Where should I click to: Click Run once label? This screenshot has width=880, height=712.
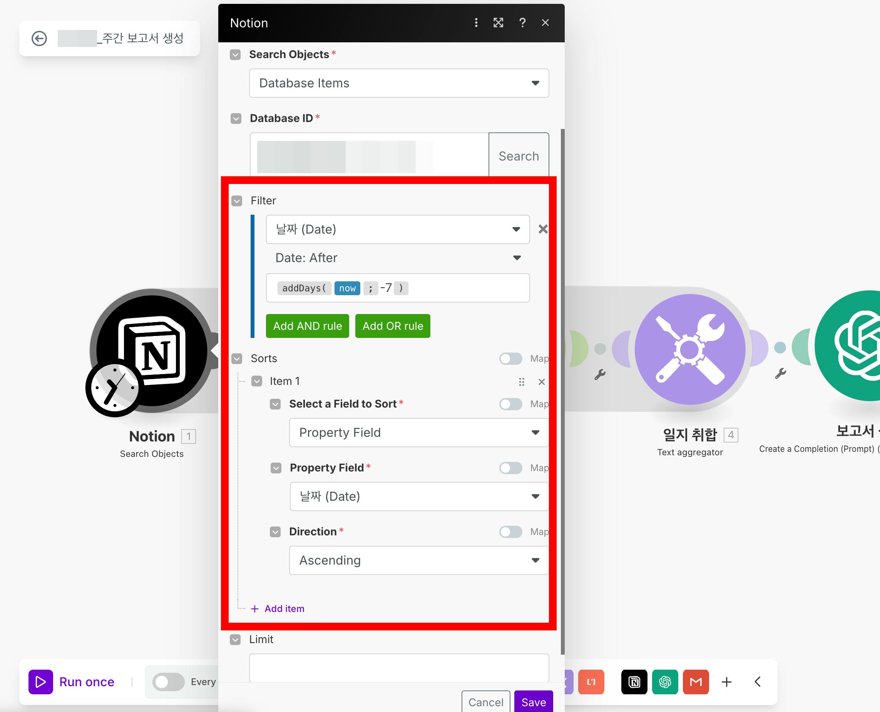coord(87,682)
